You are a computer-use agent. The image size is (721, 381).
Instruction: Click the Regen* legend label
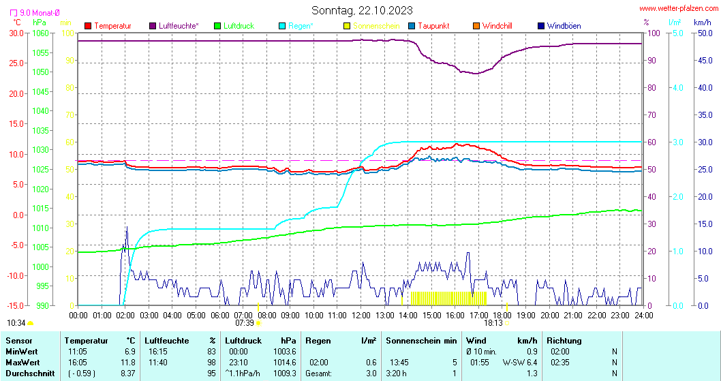[x=301, y=26]
